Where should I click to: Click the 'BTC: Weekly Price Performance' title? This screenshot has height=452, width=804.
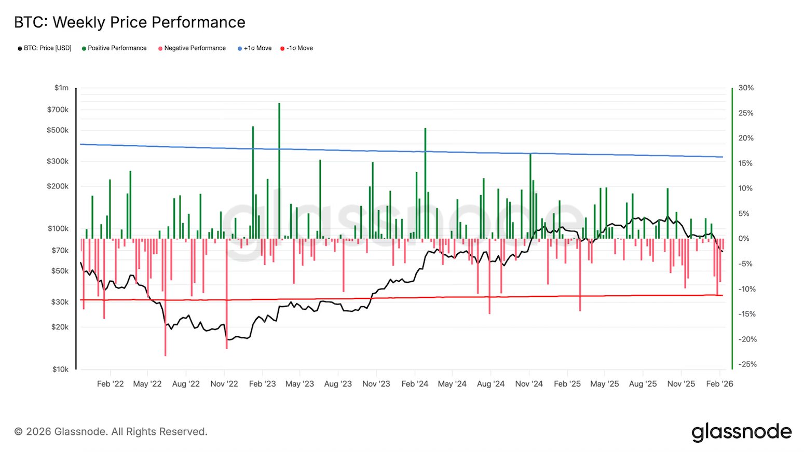(x=130, y=22)
